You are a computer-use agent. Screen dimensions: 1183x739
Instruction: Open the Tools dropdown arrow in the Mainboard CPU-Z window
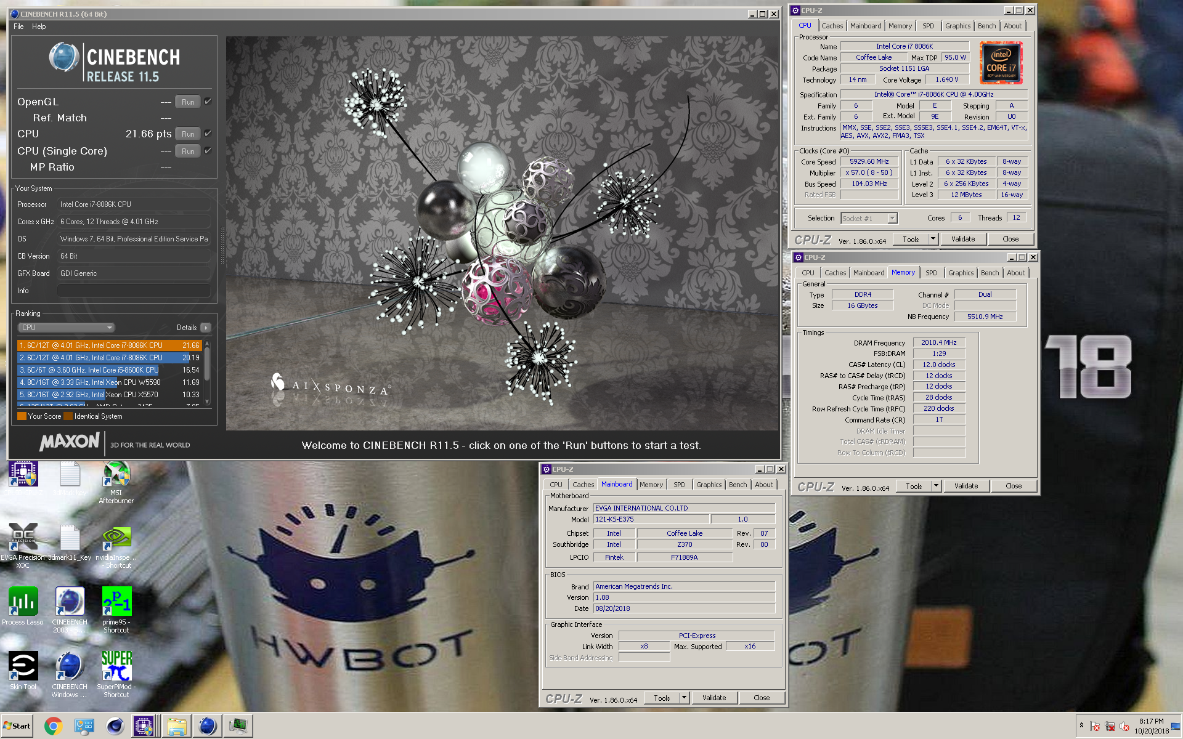click(x=684, y=698)
